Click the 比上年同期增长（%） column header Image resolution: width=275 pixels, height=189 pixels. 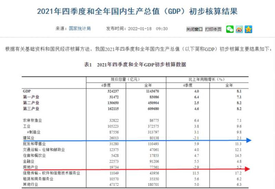coord(207,79)
